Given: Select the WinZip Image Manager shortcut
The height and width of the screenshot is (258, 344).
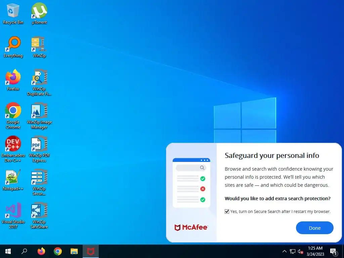Looking at the screenshot, I should [x=39, y=116].
